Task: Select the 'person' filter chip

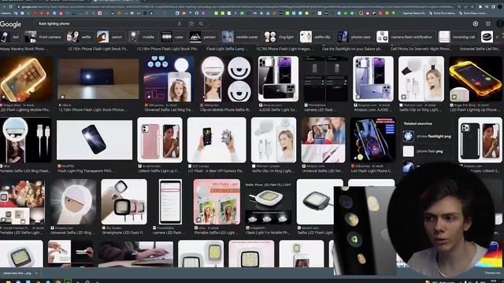Action: coord(203,37)
